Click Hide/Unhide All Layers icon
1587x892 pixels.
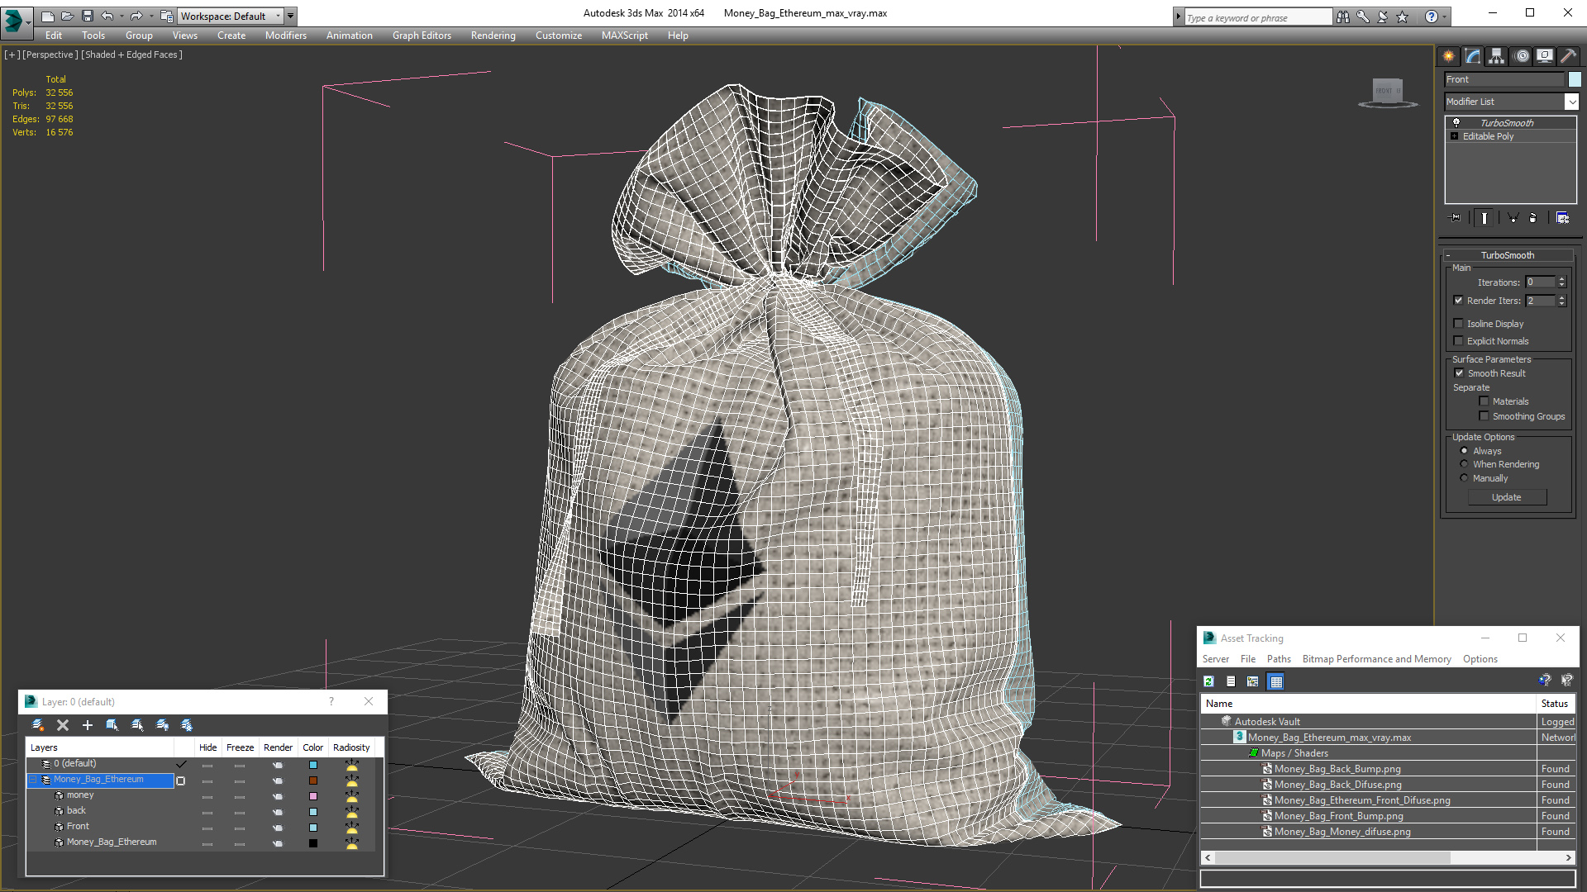click(x=162, y=725)
